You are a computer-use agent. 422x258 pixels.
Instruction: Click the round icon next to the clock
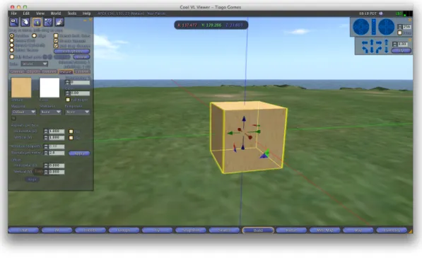point(381,13)
